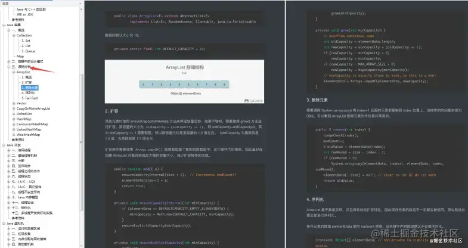Open the Vector bookmark

pyautogui.click(x=21, y=103)
